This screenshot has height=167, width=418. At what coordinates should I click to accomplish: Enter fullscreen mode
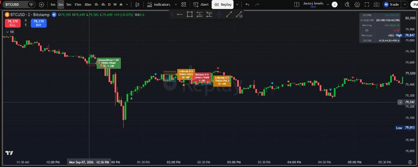click(x=367, y=4)
